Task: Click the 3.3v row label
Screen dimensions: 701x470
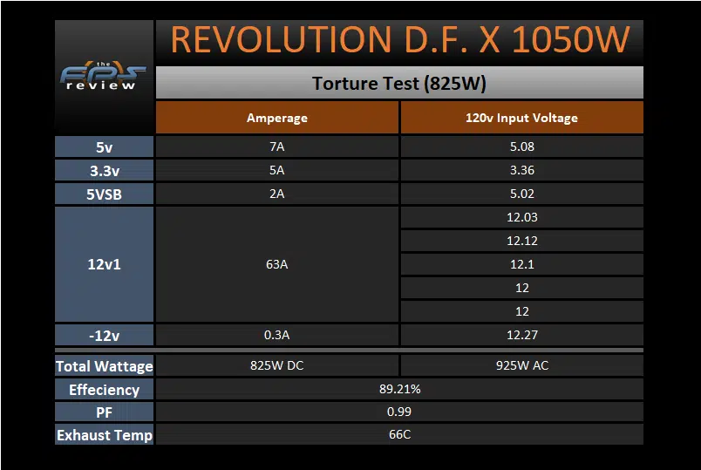Action: tap(104, 170)
